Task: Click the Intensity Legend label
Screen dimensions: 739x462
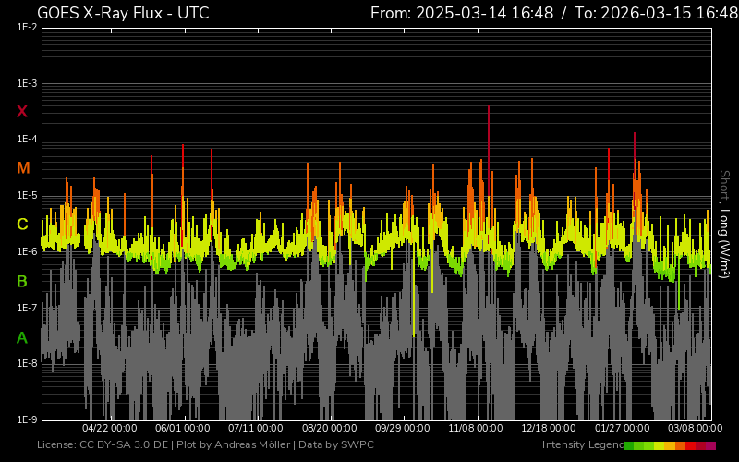Action: point(581,445)
